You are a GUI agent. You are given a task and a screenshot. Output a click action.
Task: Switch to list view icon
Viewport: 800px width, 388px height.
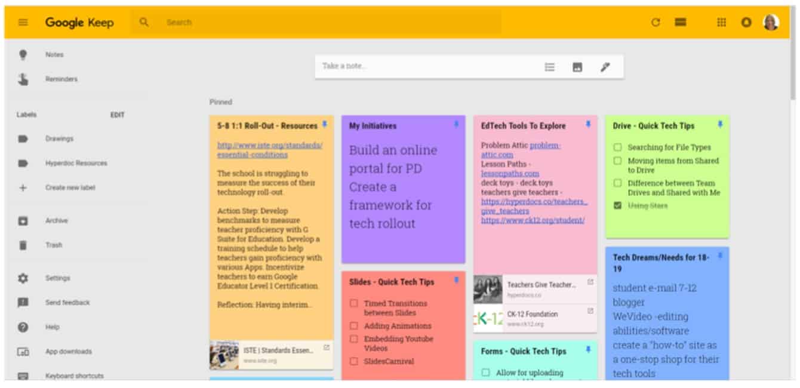681,23
